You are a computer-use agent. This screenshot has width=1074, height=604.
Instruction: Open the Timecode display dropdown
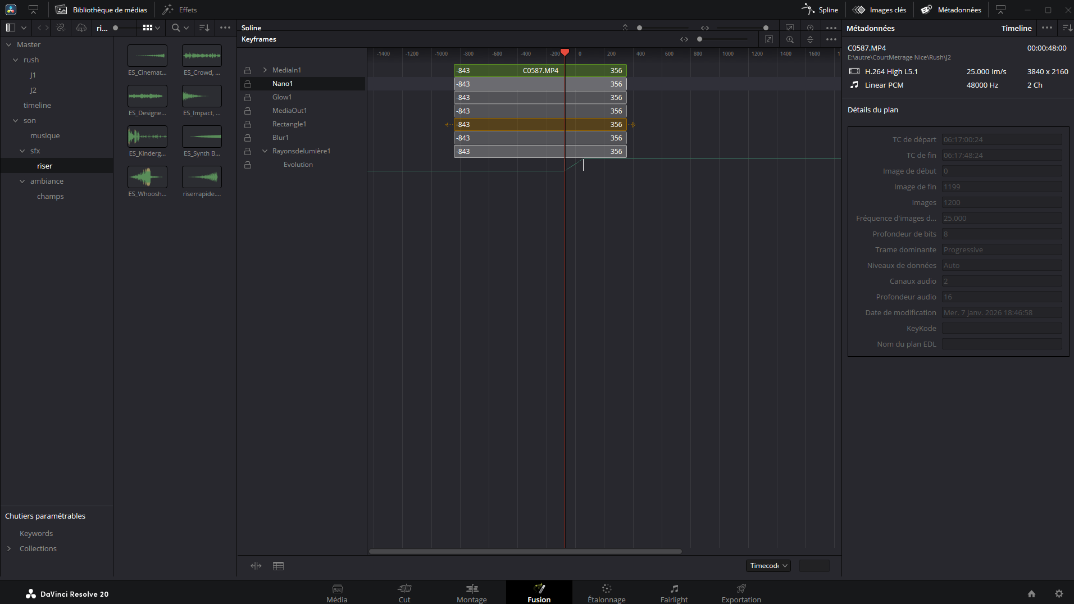coord(768,566)
